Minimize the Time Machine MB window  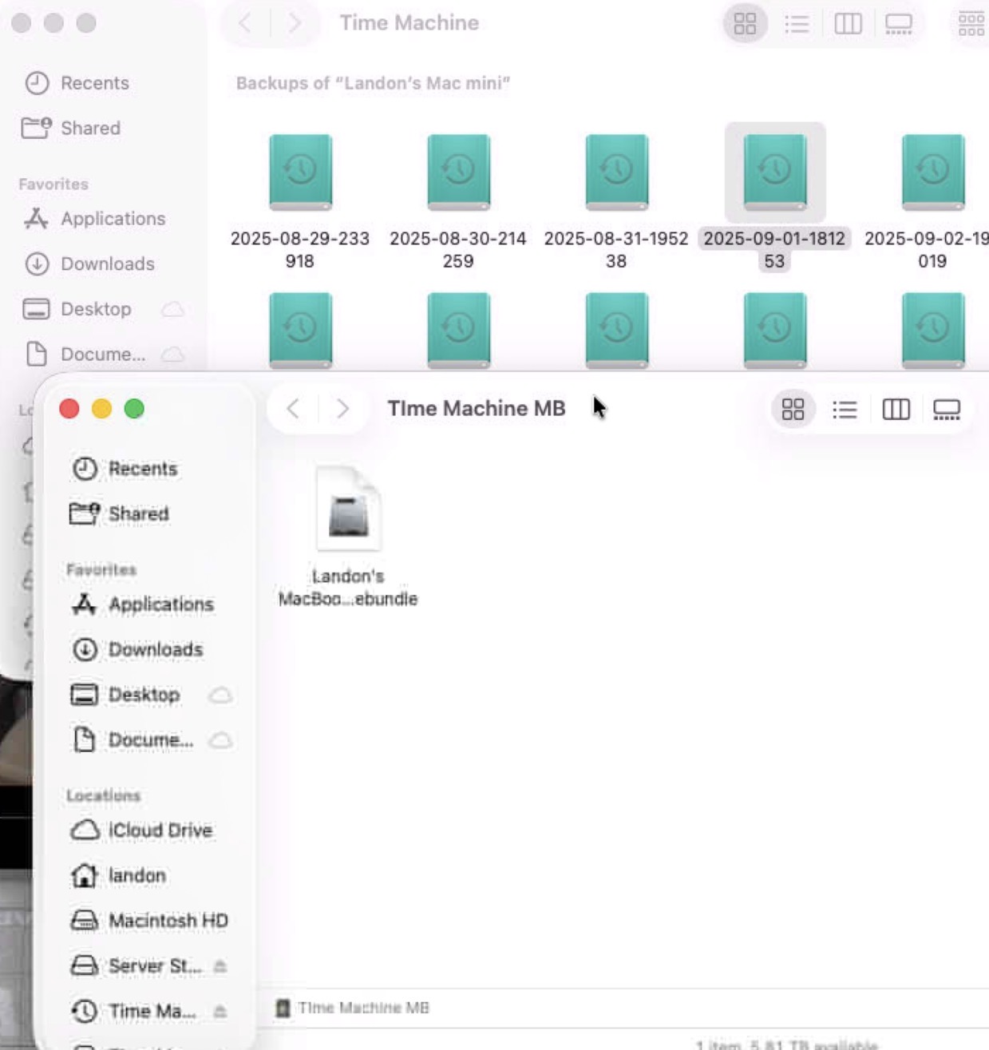tap(101, 409)
